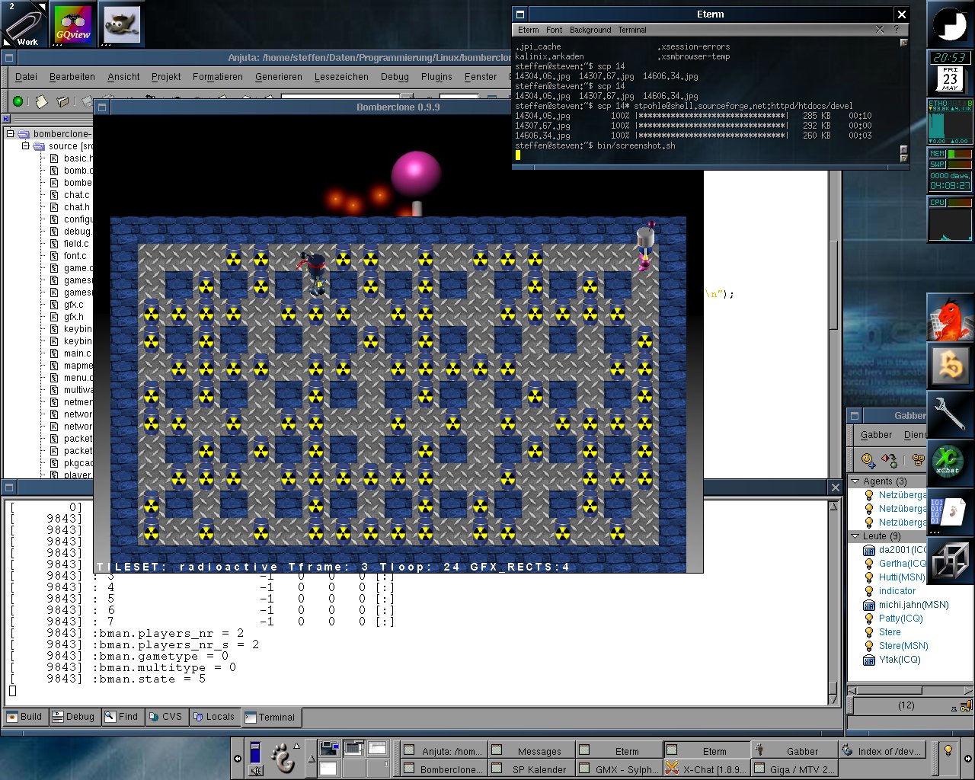
Task: Click the paperclip Work dock icon
Action: click(x=24, y=24)
